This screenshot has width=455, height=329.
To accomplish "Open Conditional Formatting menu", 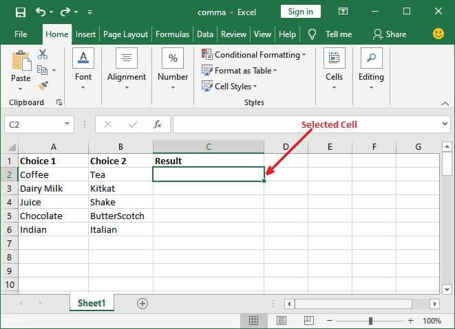I will pos(254,55).
